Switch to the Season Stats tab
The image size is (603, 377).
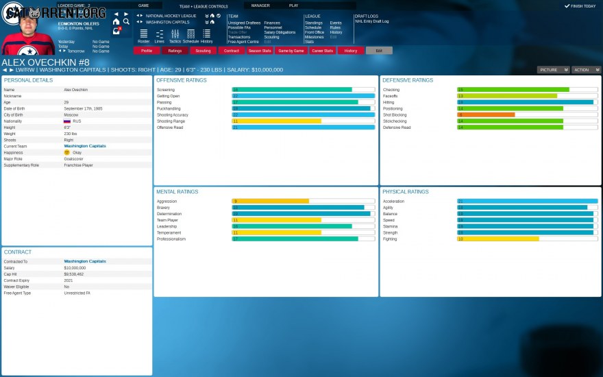pyautogui.click(x=260, y=51)
